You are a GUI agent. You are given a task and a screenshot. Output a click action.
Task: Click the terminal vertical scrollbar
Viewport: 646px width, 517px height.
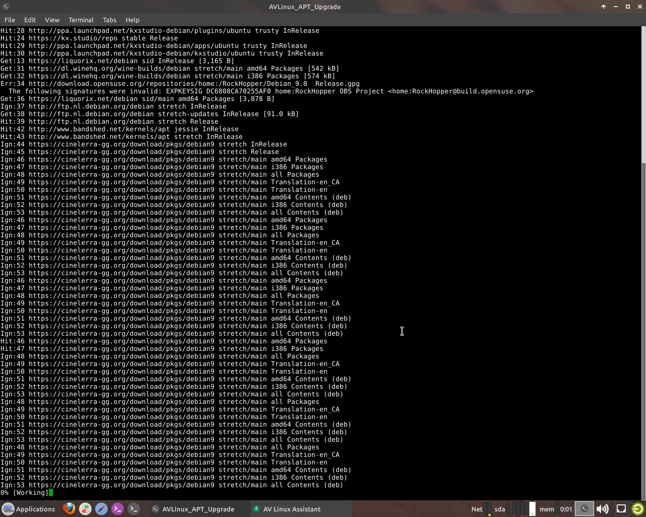click(x=643, y=328)
